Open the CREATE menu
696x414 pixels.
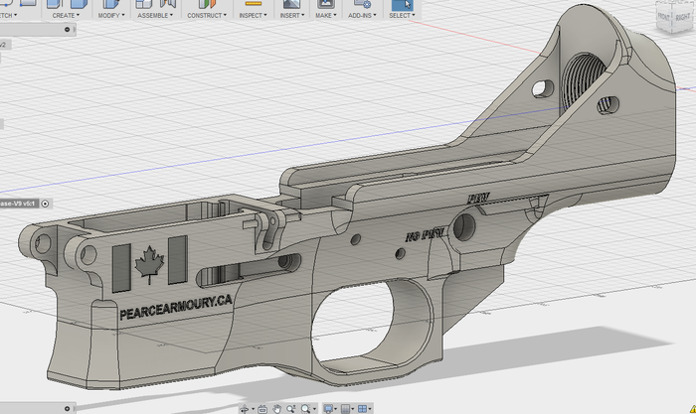(65, 16)
